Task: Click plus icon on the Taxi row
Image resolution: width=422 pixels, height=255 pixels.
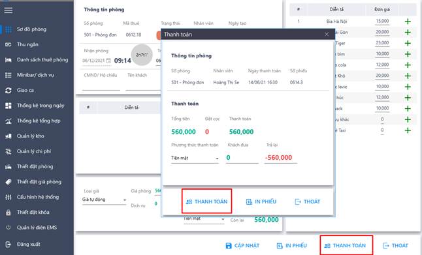Action: 408,130
